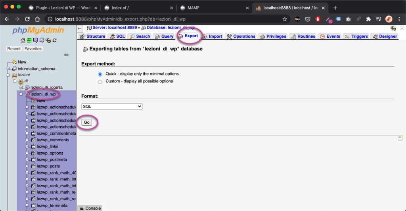The width and height of the screenshot is (406, 211).
Task: Go back in browser history
Action: tap(7, 19)
